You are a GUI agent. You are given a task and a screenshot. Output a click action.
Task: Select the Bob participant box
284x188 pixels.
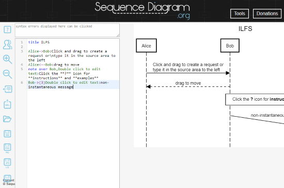click(230, 45)
